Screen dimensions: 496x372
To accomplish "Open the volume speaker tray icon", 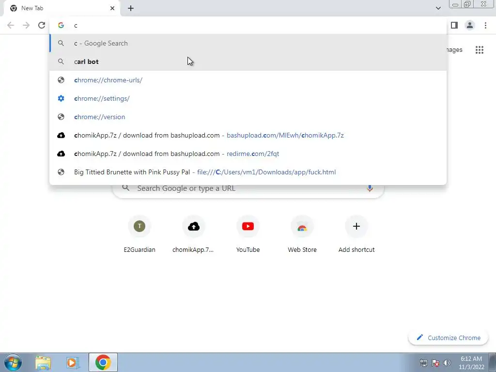I will pyautogui.click(x=447, y=363).
